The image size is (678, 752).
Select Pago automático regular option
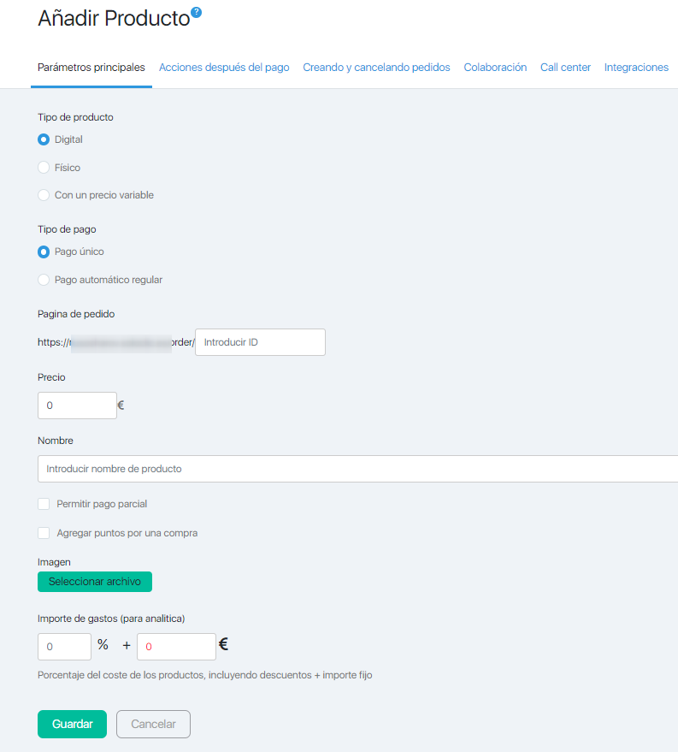point(44,280)
